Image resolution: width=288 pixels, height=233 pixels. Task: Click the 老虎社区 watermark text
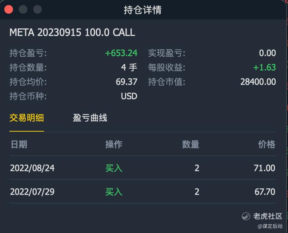coord(267,216)
